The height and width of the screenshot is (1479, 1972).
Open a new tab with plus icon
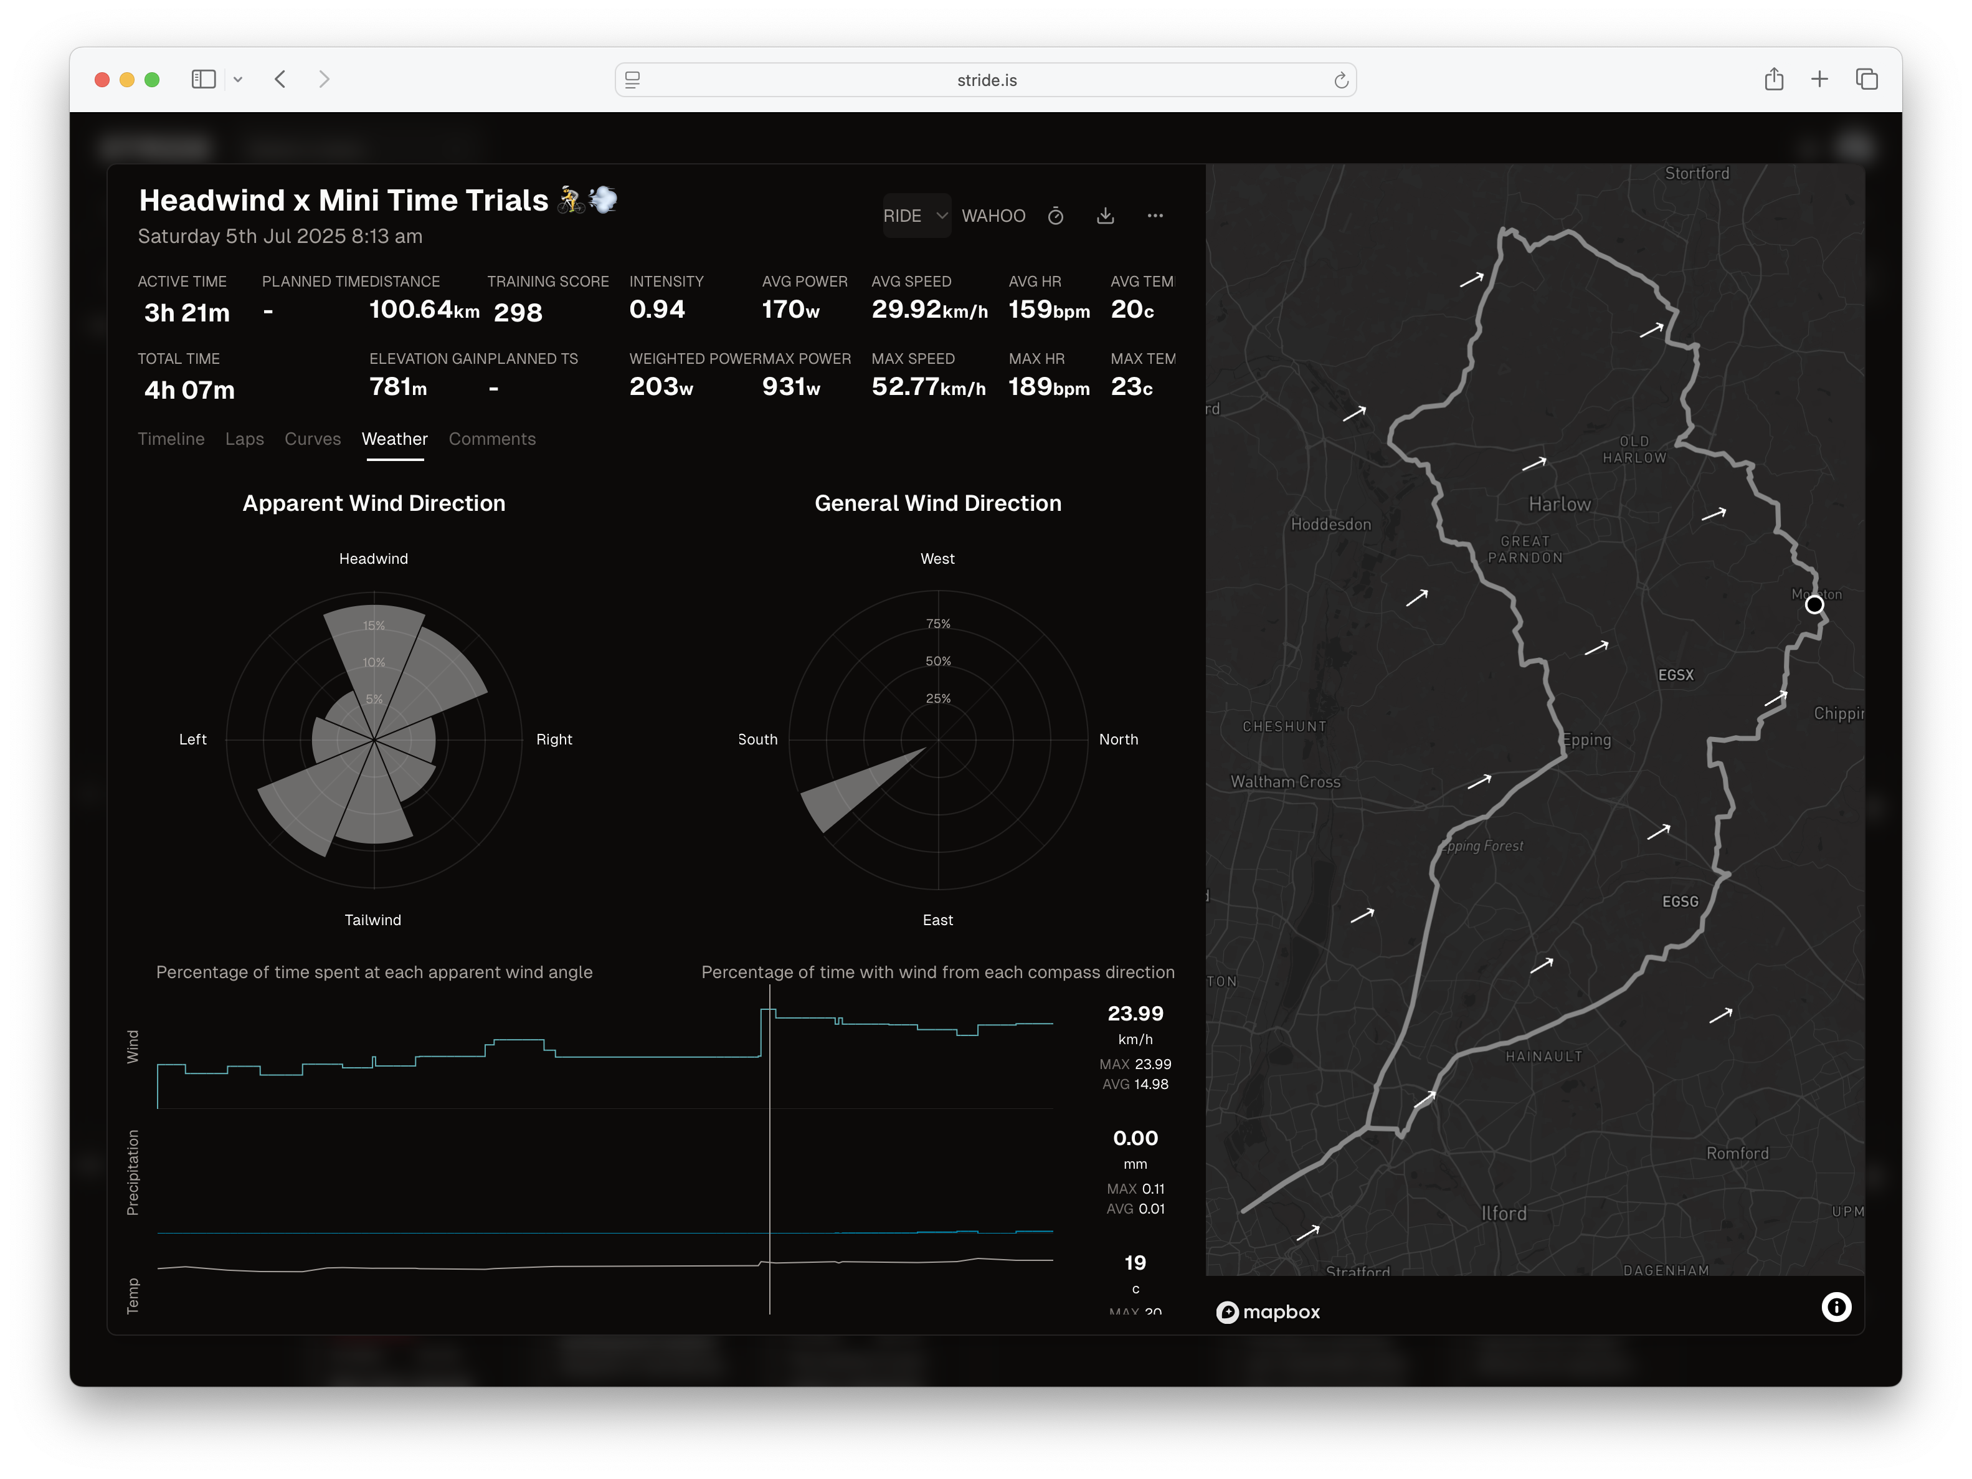point(1819,79)
